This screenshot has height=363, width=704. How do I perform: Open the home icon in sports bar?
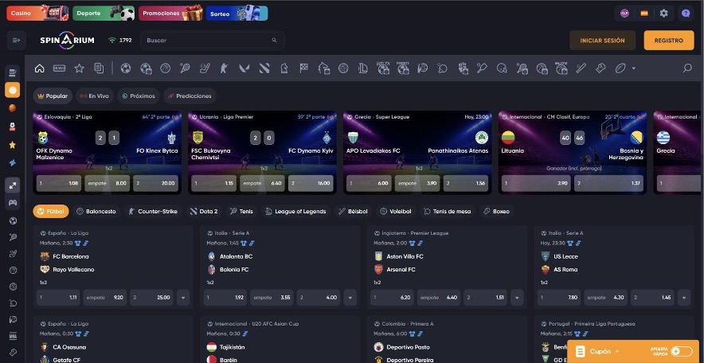40,68
